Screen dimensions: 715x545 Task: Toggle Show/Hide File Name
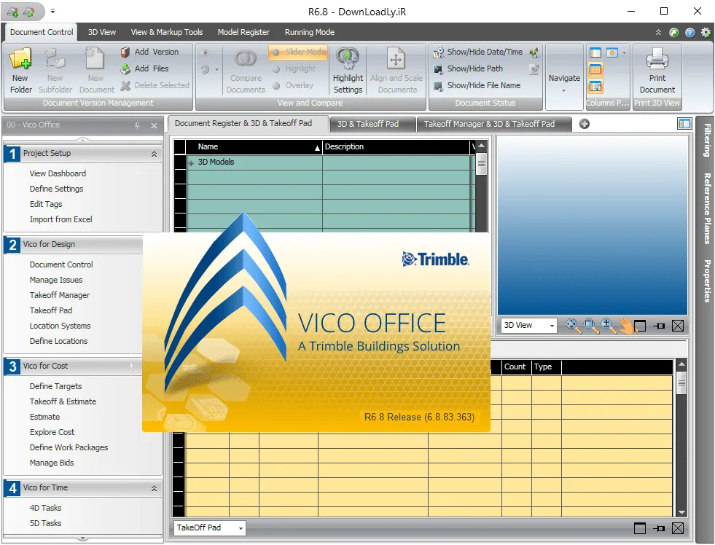477,85
